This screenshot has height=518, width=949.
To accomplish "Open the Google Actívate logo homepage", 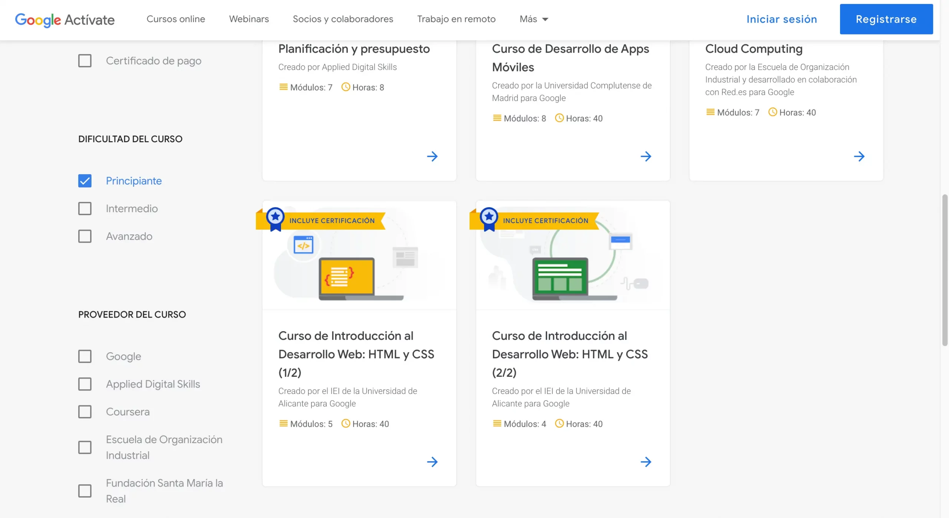I will click(65, 19).
